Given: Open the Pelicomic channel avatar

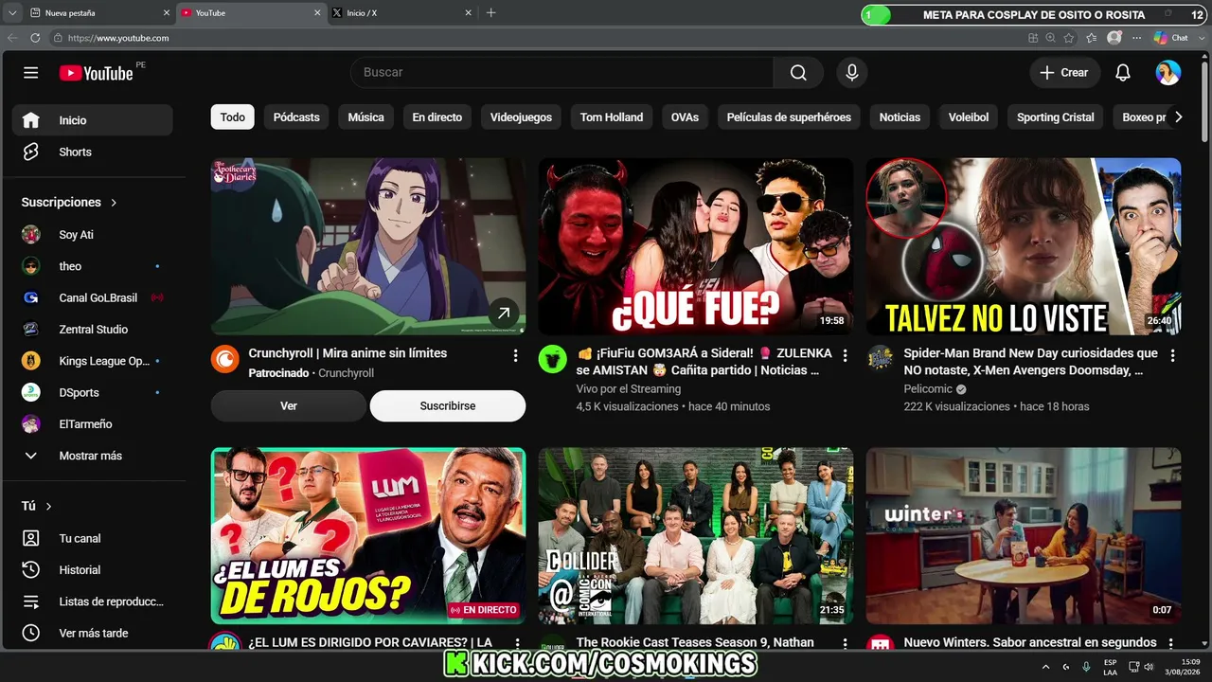Looking at the screenshot, I should (881, 358).
